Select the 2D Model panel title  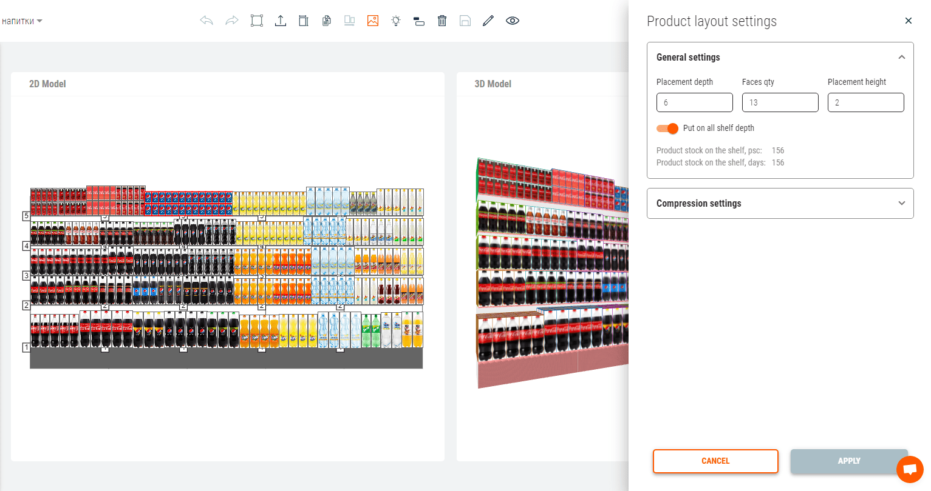pyautogui.click(x=47, y=84)
